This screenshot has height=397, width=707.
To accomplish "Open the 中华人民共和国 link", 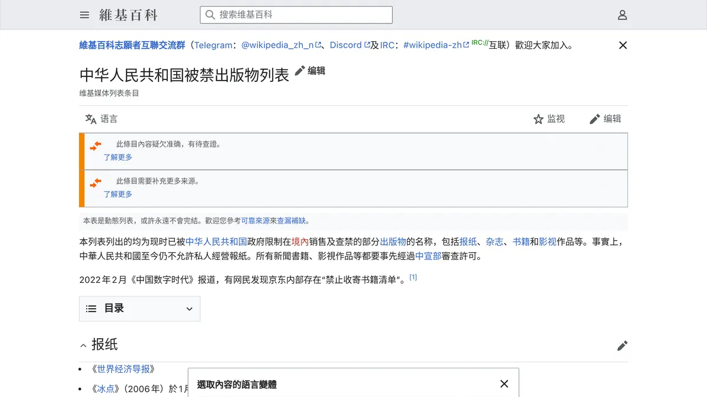I will click(216, 242).
